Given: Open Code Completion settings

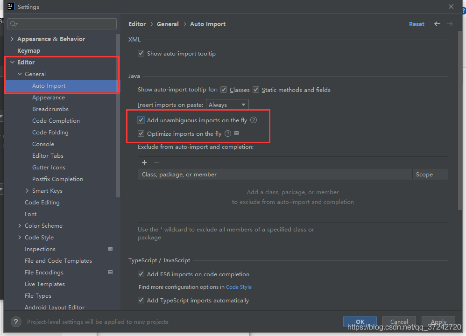Looking at the screenshot, I should 56,121.
